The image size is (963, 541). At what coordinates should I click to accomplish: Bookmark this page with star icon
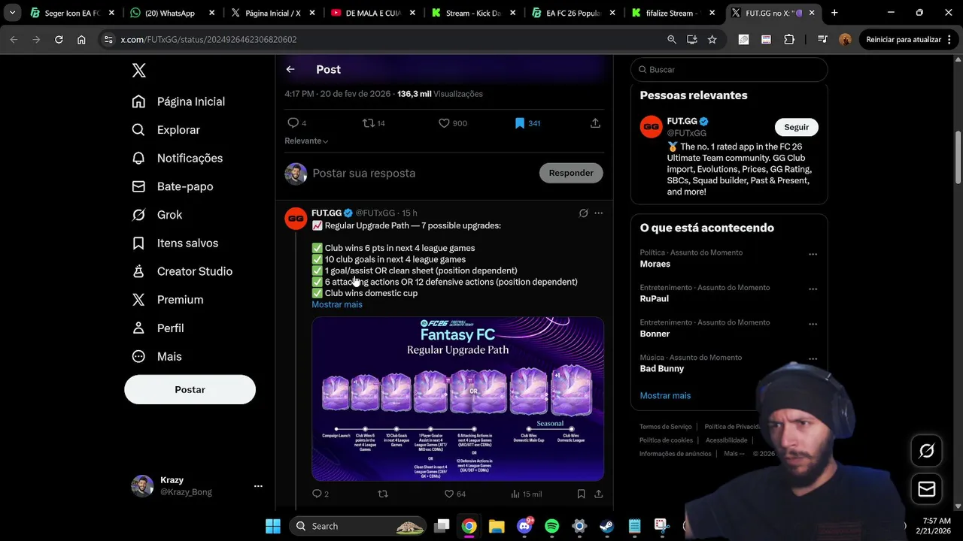(712, 40)
